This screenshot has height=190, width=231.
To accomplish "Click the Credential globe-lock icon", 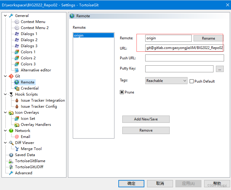I will [17, 88].
